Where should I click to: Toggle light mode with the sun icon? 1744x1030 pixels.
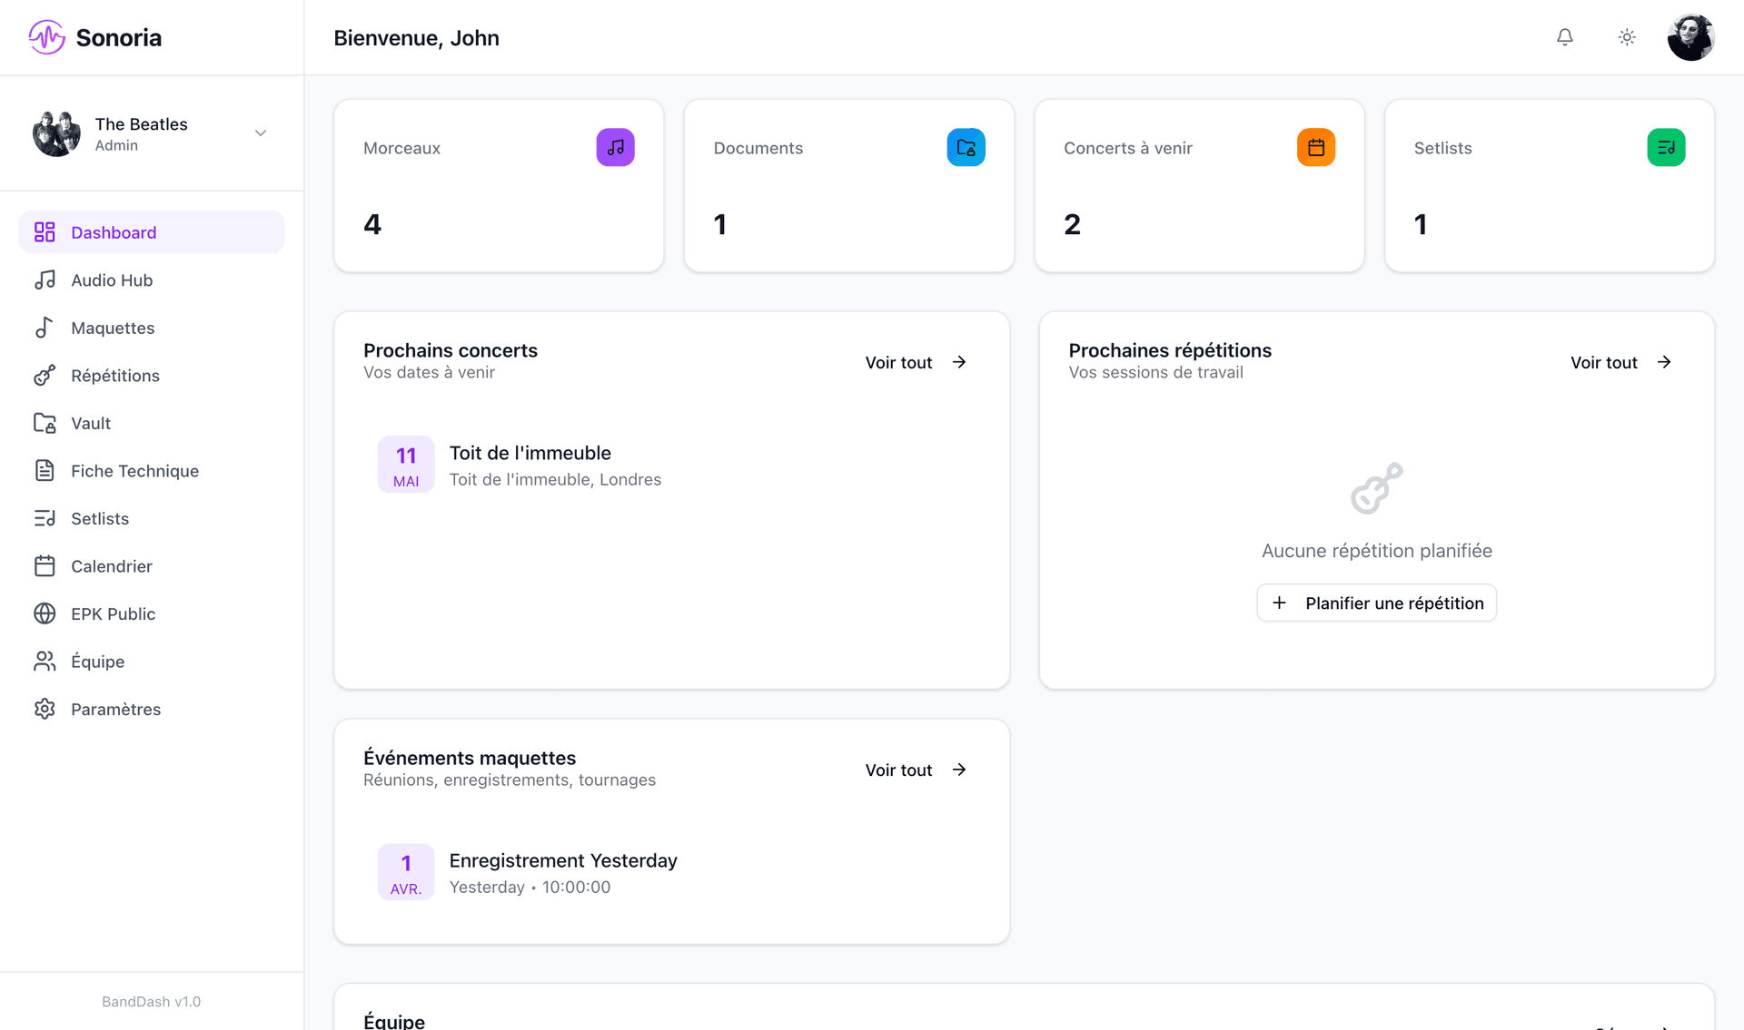point(1627,37)
